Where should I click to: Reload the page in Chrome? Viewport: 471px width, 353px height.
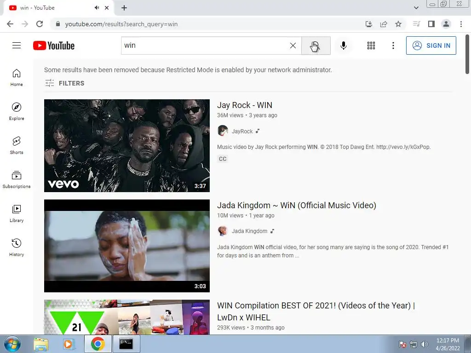(40, 24)
